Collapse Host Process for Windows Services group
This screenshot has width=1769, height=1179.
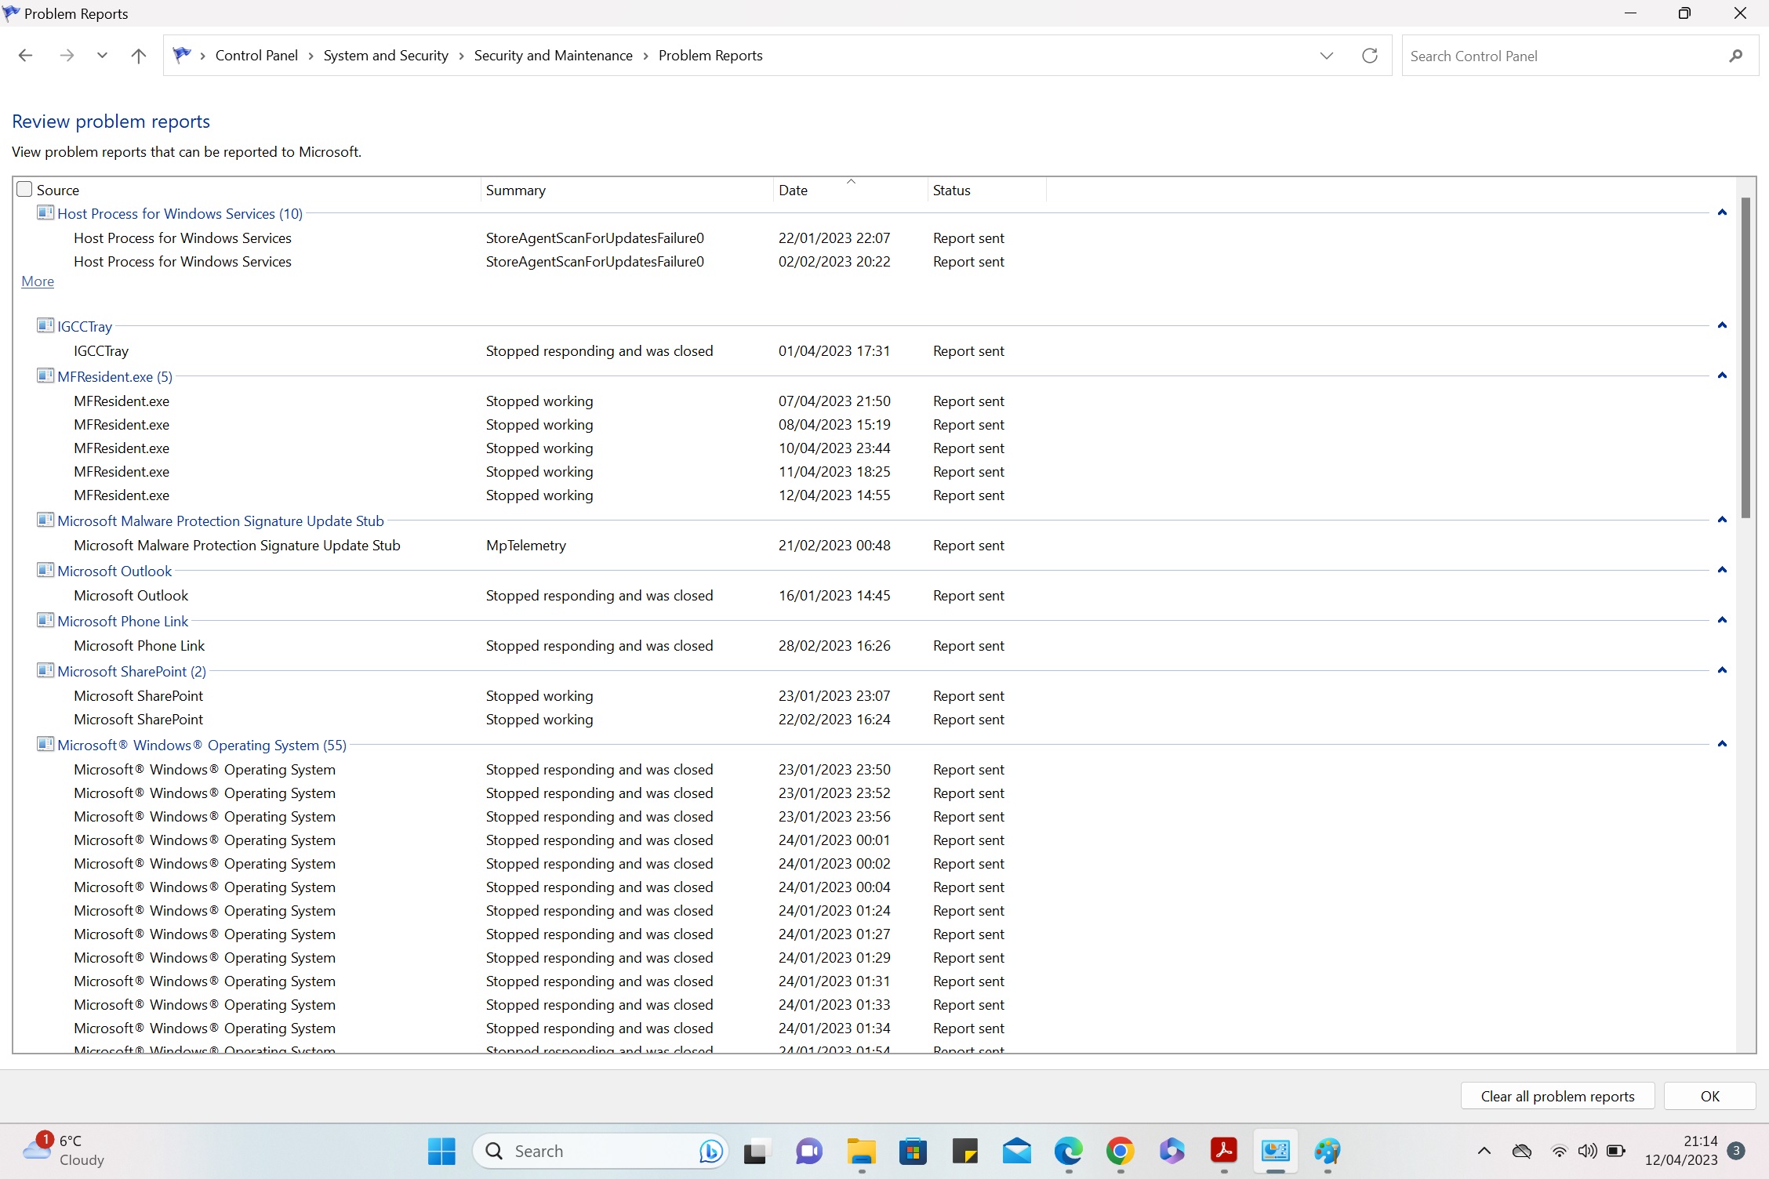(x=1722, y=212)
